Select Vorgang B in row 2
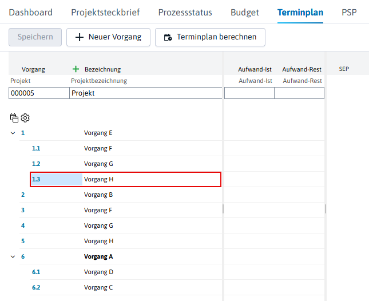The width and height of the screenshot is (369, 301). click(98, 195)
